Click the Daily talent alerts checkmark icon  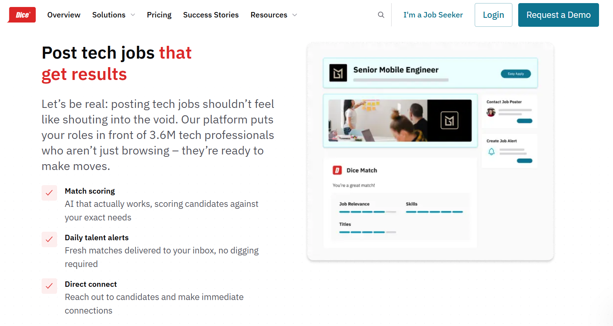(x=49, y=239)
